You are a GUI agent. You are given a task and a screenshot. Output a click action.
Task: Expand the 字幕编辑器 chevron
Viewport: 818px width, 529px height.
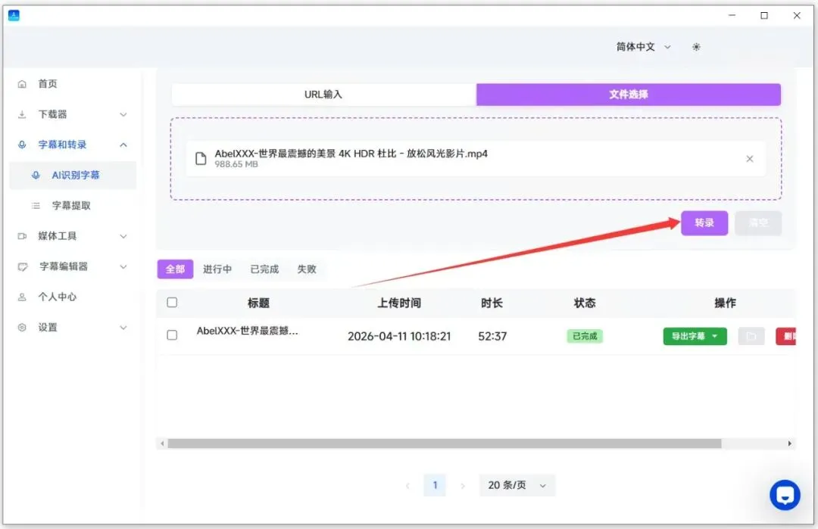[123, 267]
